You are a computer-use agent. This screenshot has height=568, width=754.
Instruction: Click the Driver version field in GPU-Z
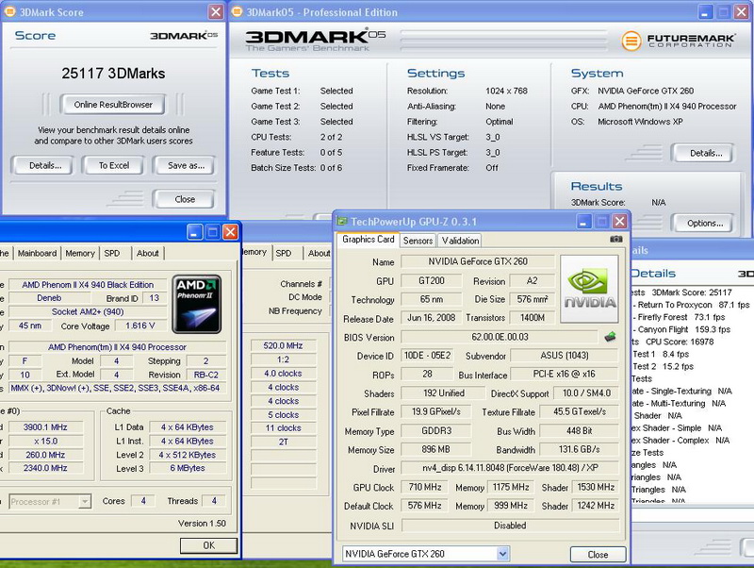point(510,468)
